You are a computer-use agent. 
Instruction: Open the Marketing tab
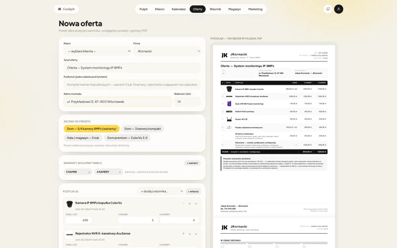(x=255, y=9)
